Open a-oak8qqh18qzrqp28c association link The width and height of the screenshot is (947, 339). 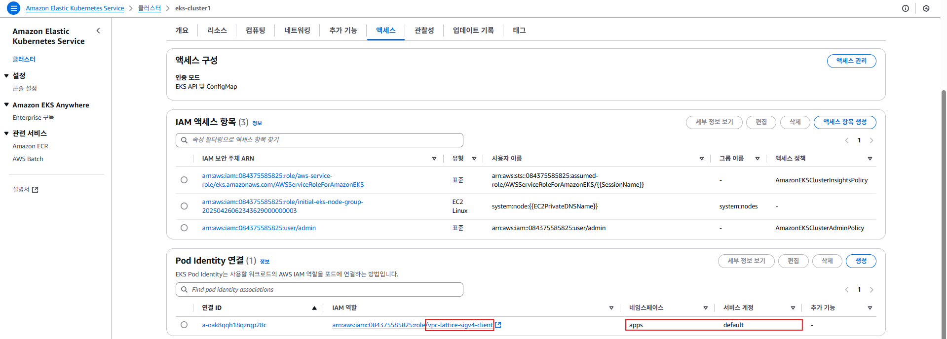(x=234, y=325)
